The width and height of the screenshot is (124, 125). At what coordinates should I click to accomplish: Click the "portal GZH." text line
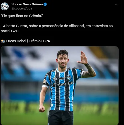tap(10, 31)
